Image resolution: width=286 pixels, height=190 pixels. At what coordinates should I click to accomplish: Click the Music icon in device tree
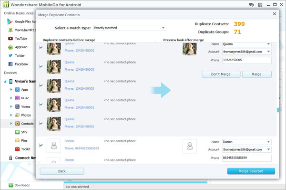coord(17,98)
